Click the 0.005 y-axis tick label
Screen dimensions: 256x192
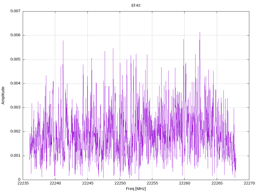tap(15, 59)
